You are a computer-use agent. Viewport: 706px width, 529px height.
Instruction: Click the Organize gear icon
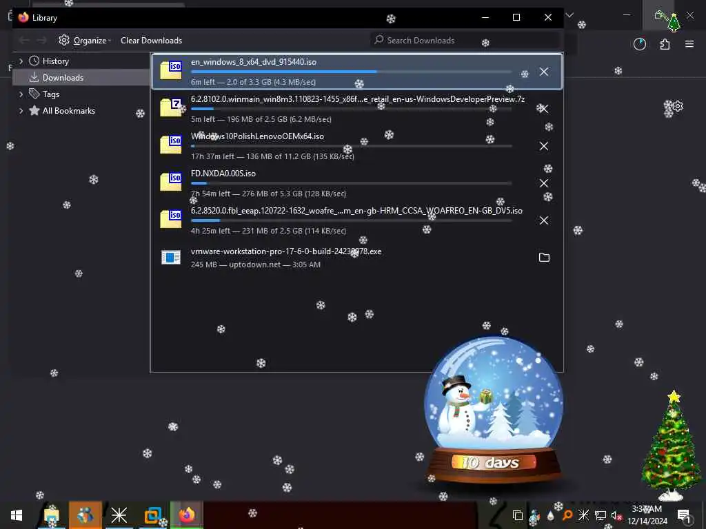point(64,40)
